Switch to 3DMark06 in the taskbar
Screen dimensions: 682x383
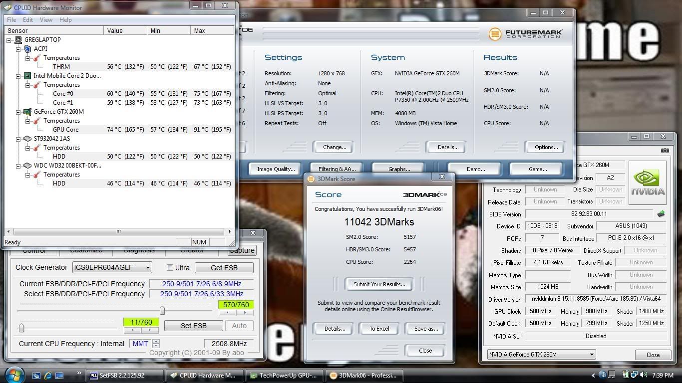pyautogui.click(x=364, y=376)
